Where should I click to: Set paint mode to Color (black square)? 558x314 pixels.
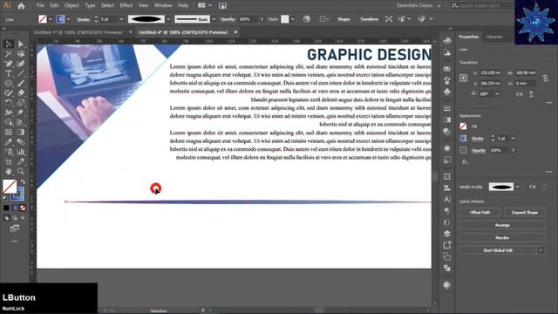pos(6,208)
